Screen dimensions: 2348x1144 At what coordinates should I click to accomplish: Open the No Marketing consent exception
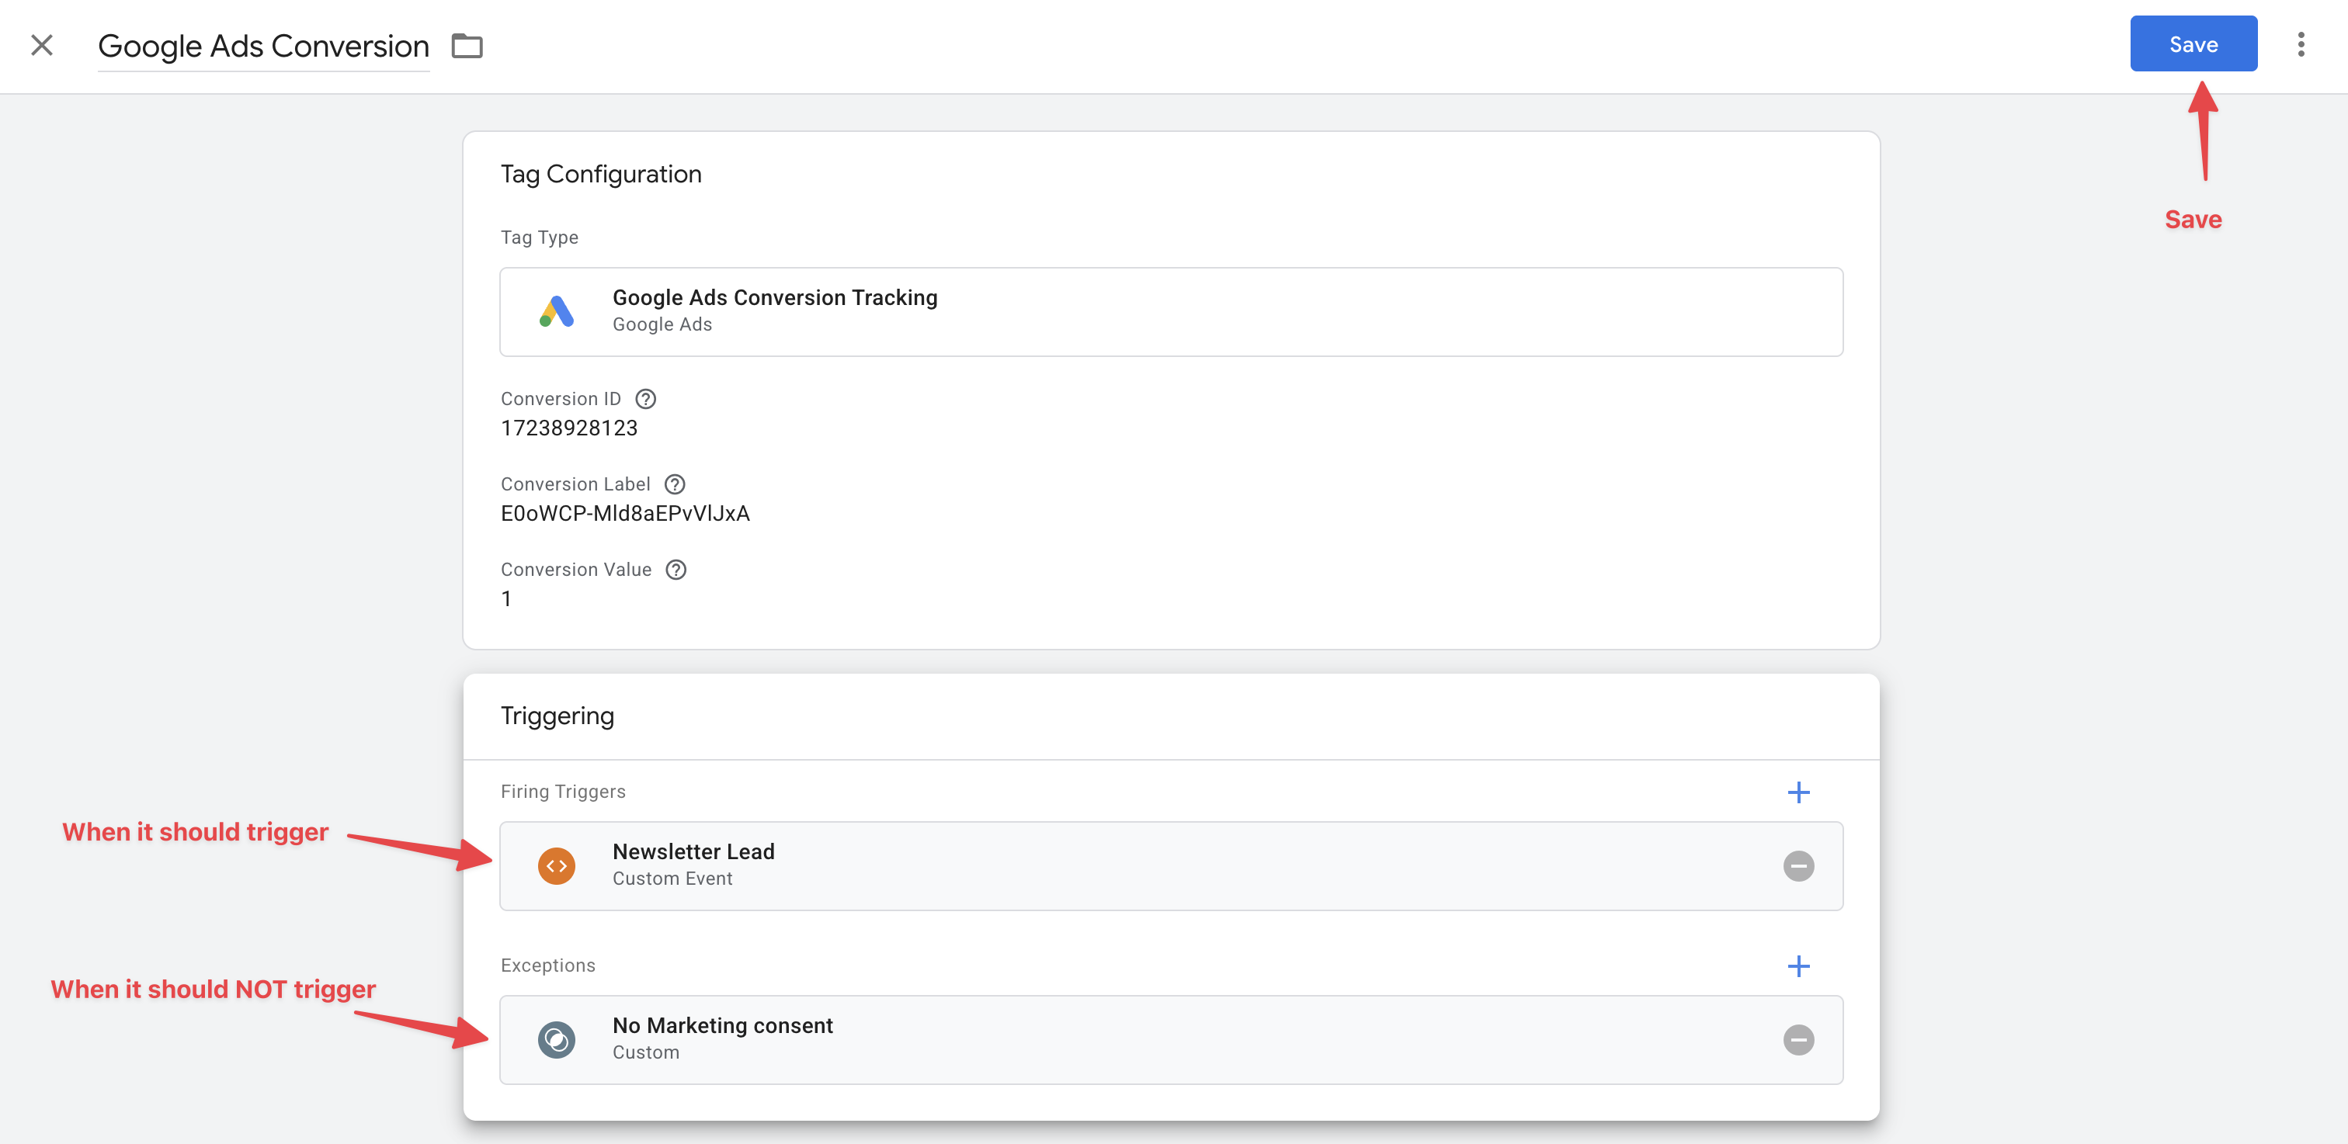(x=722, y=1027)
